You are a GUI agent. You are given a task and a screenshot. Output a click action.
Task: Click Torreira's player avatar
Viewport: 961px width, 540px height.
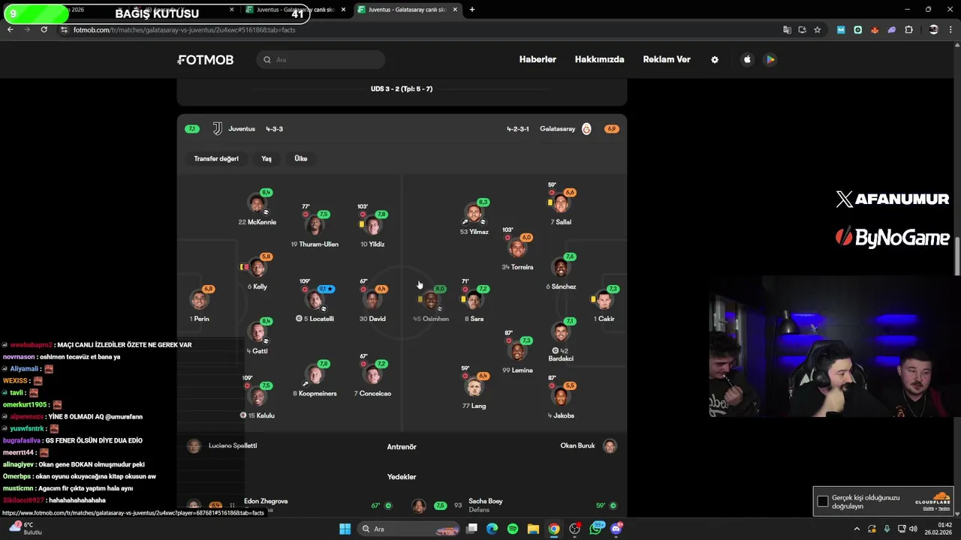point(517,248)
